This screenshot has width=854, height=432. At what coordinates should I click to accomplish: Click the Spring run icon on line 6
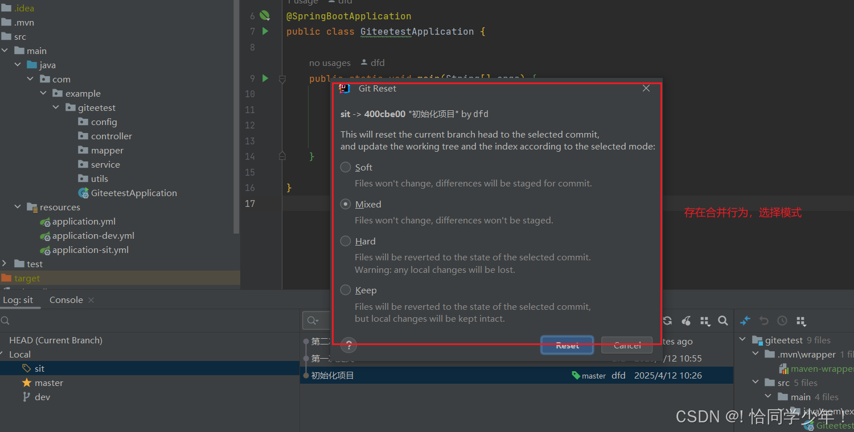[x=265, y=16]
